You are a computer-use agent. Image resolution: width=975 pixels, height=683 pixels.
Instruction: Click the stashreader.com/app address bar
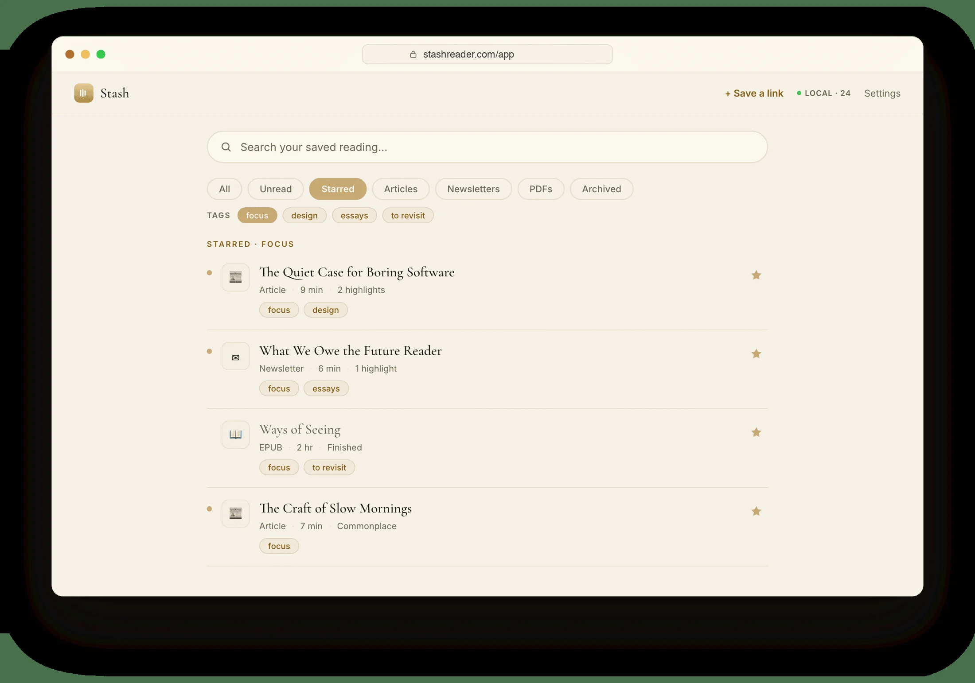coord(487,54)
